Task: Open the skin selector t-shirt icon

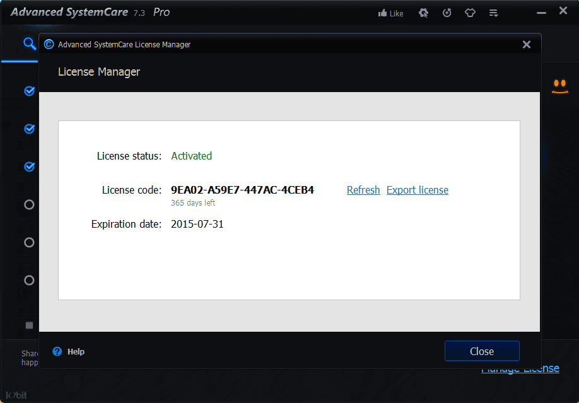Action: pos(470,13)
